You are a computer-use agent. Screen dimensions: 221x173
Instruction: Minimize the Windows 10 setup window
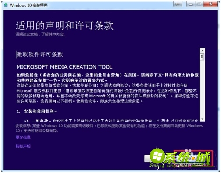point(191,4)
